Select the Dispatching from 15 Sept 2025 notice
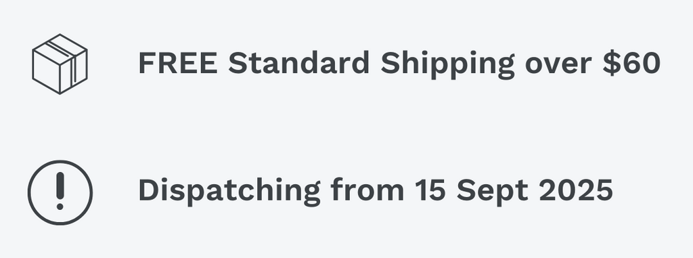 (x=376, y=191)
